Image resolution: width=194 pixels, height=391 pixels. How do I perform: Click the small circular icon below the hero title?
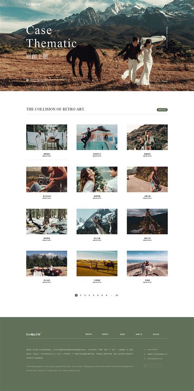pos(27,80)
